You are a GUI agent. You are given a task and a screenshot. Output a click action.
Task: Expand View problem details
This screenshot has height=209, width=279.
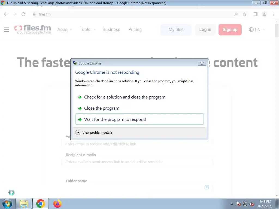click(x=94, y=133)
